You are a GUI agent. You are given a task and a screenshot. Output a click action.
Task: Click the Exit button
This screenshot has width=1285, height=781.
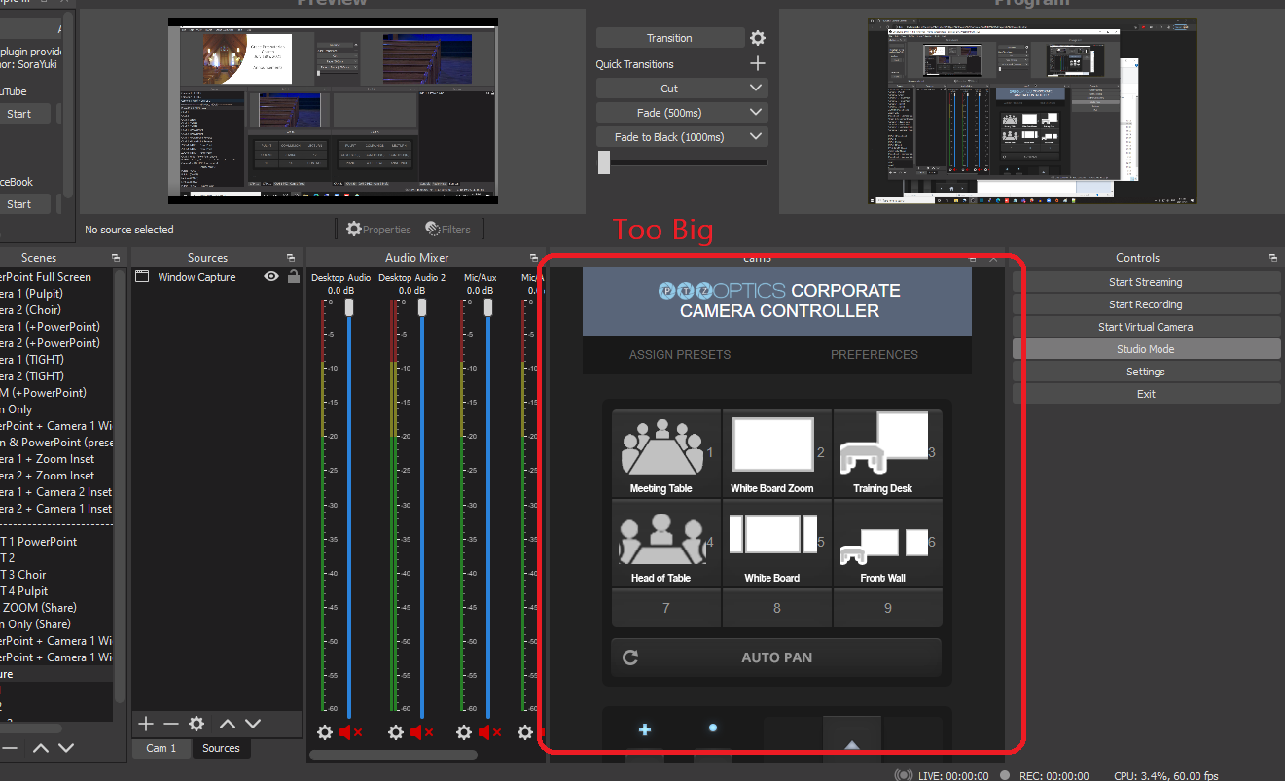click(x=1146, y=394)
